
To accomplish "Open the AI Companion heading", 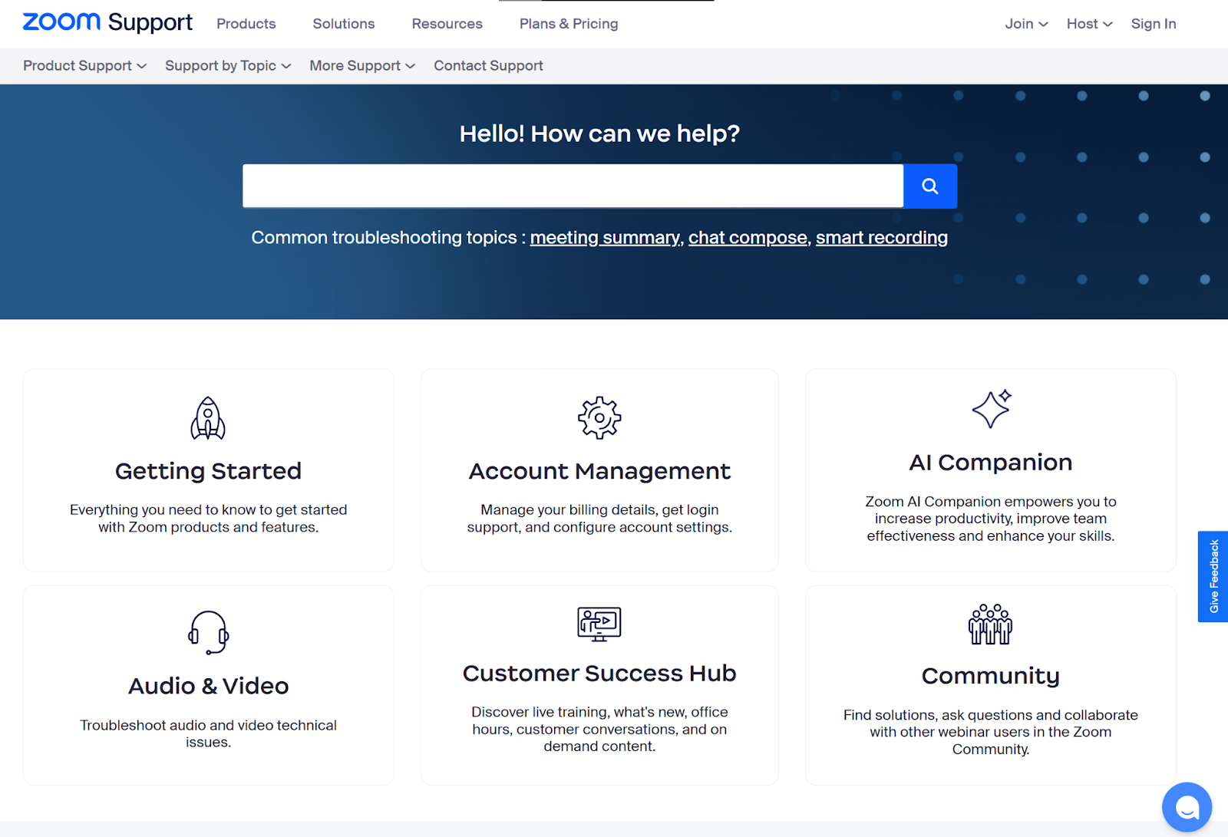I will click(x=991, y=463).
